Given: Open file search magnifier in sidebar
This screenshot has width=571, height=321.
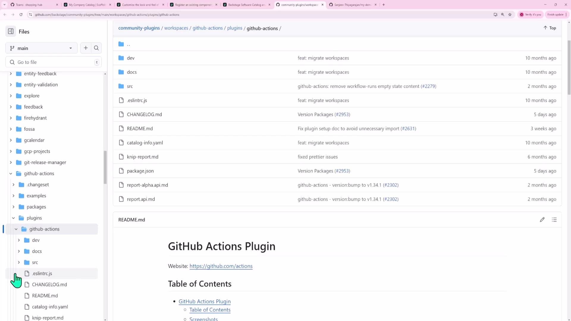Looking at the screenshot, I should pos(96,48).
